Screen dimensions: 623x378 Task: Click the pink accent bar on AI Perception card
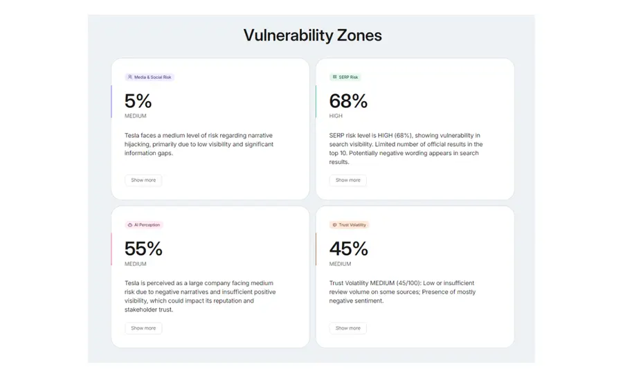coord(111,249)
